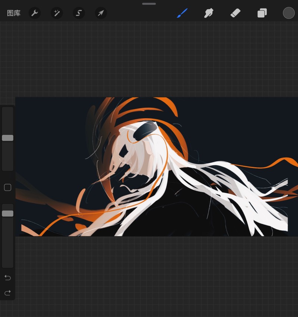Screen dimensions: 298x317
Task: Open the Layers panel
Action: point(262,13)
